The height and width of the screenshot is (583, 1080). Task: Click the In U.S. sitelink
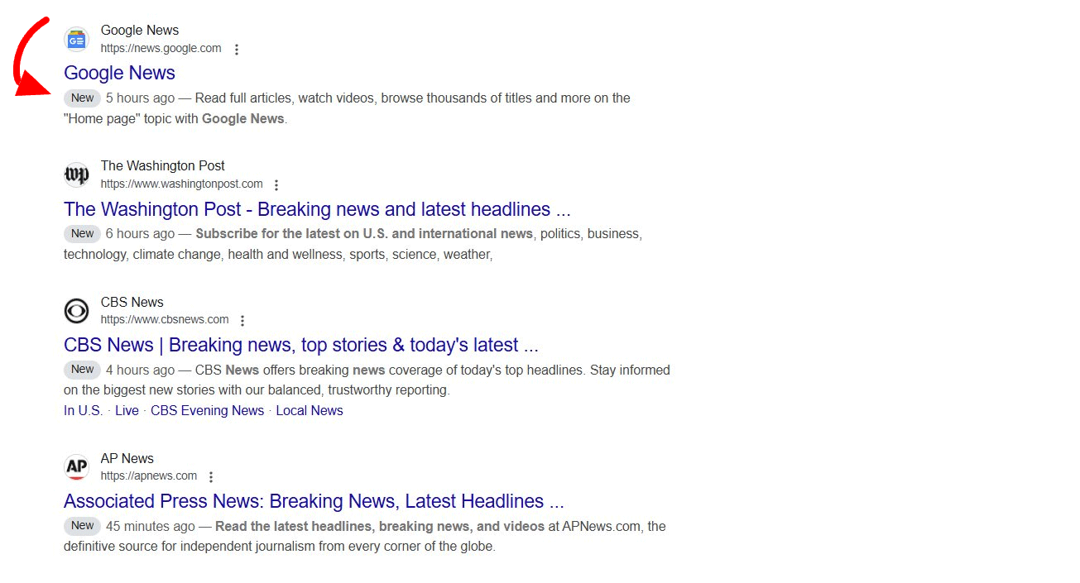click(x=83, y=410)
